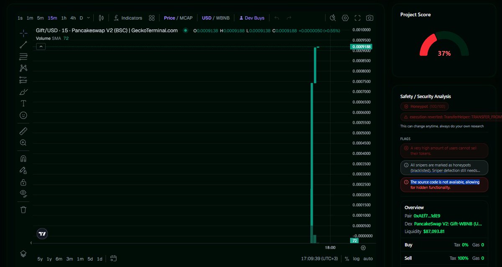Open the clock icon in the chart toolbar
This screenshot has width=502, height=267.
point(333,18)
